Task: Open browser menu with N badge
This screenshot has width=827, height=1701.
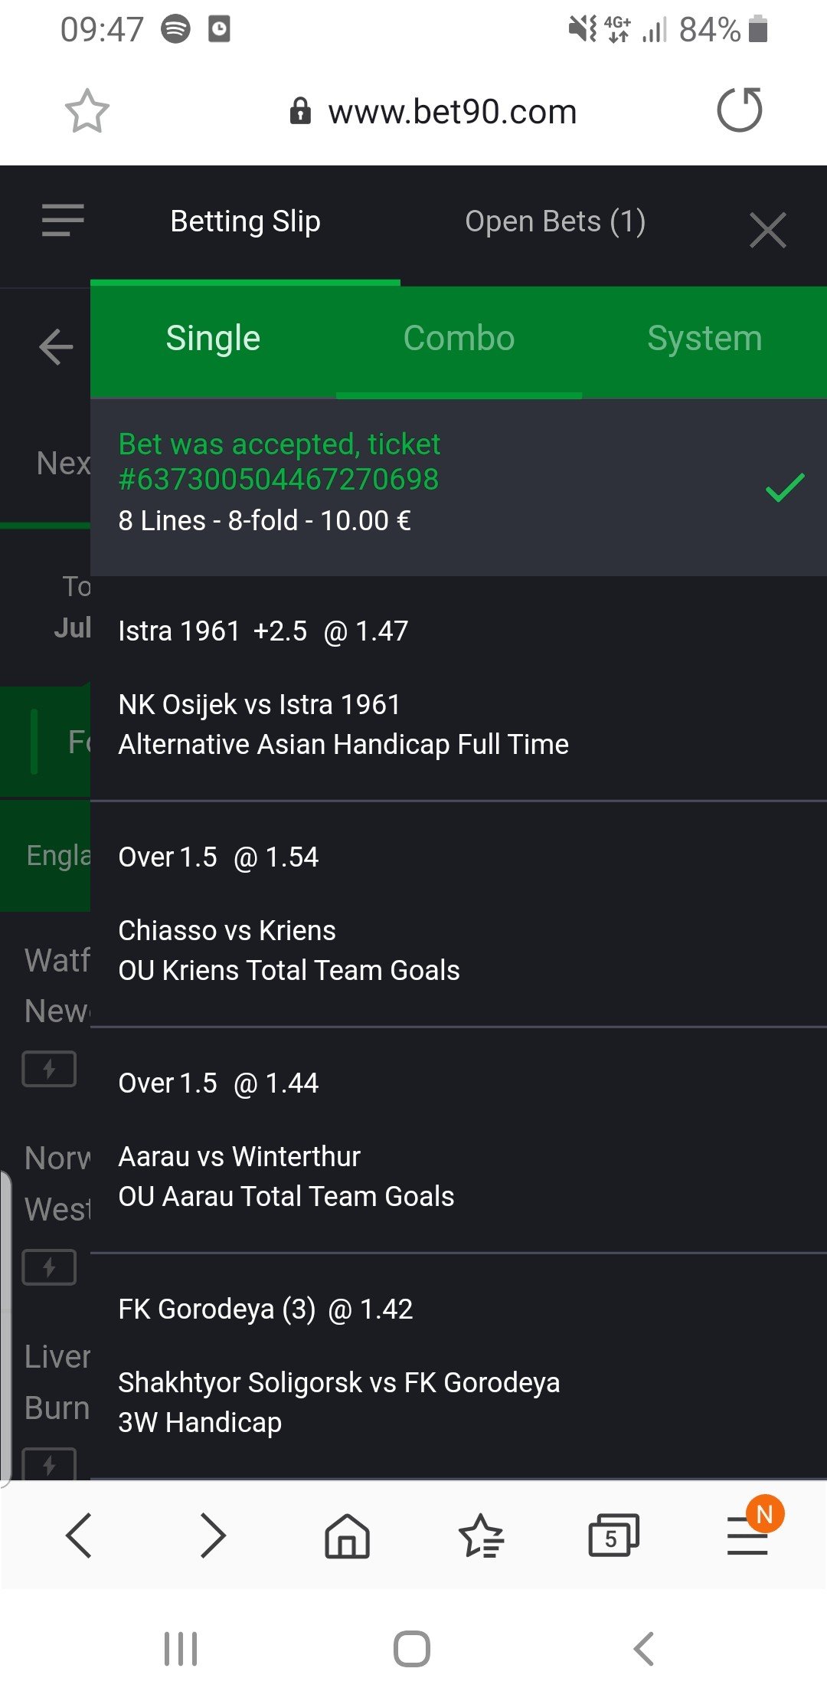Action: (748, 1534)
